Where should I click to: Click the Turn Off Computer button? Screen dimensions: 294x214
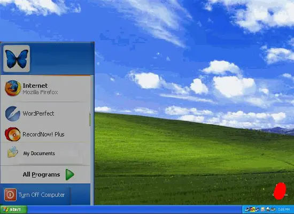35,195
